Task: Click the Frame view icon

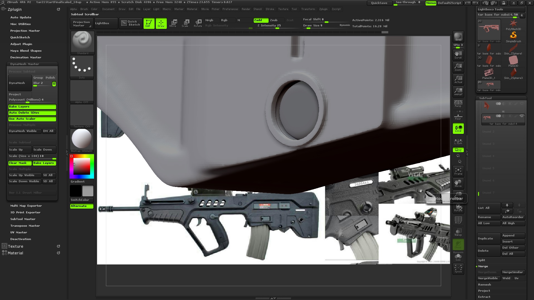Action: coord(458,171)
